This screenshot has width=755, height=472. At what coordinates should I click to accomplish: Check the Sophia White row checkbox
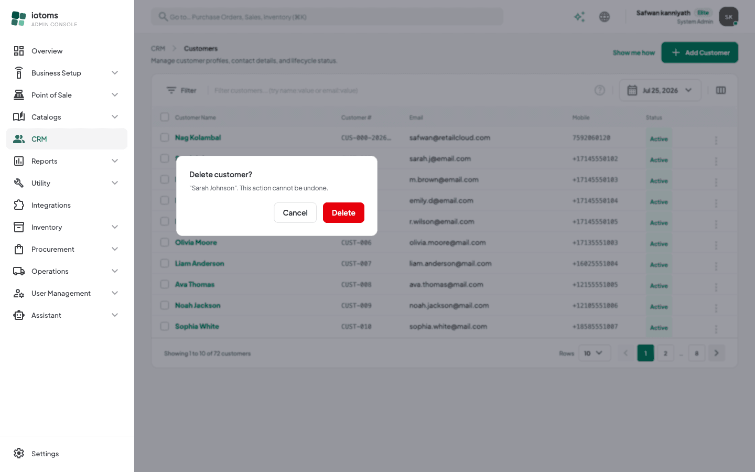pyautogui.click(x=165, y=326)
